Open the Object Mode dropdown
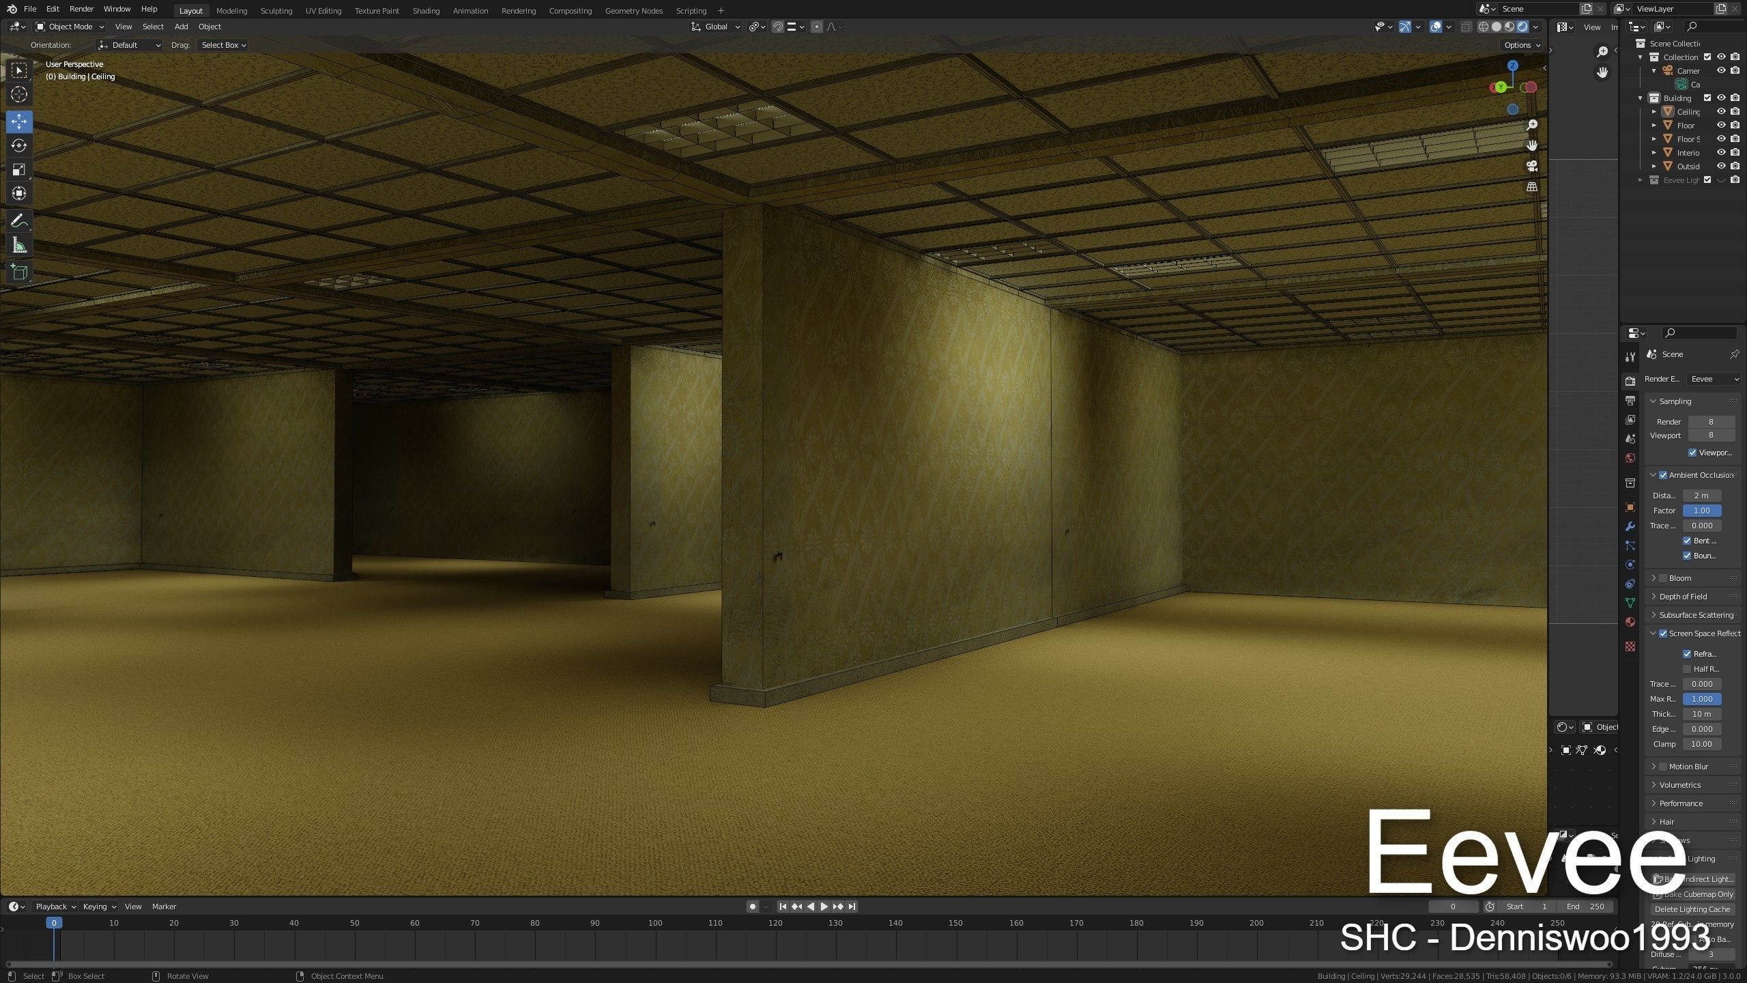1747x983 pixels. coord(70,27)
